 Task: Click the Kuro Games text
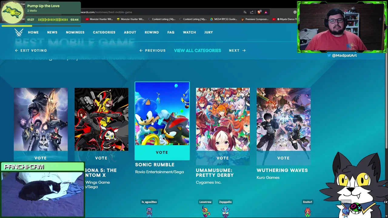pyautogui.click(x=268, y=177)
